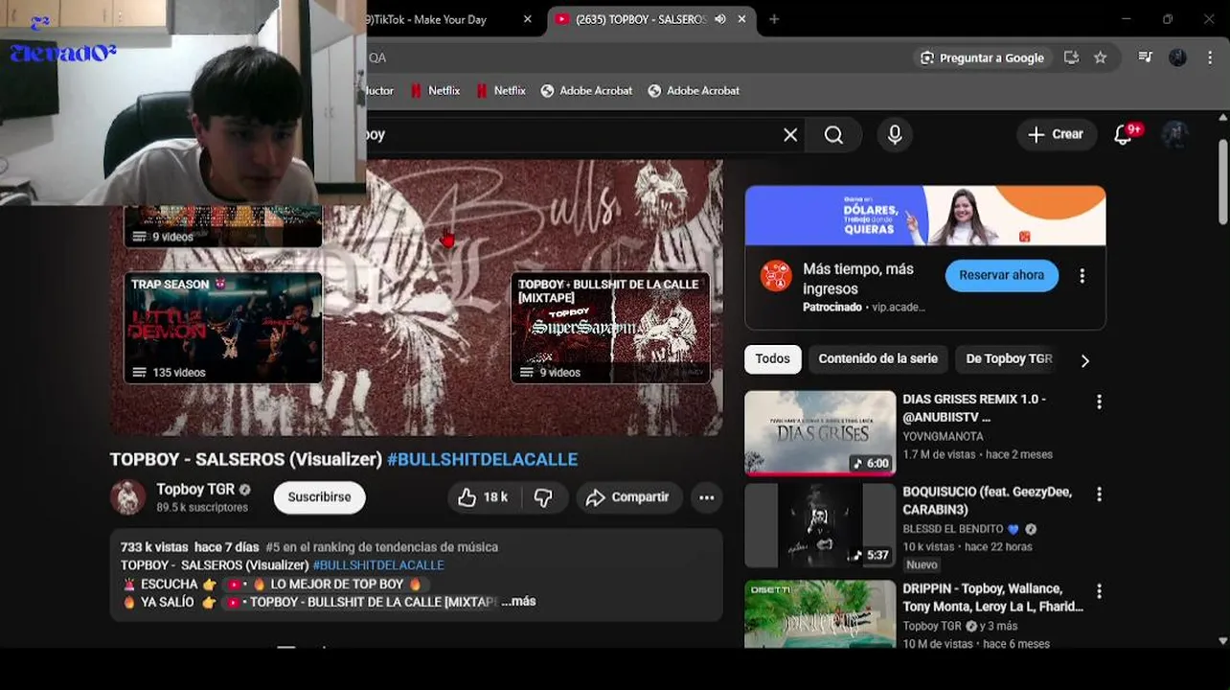This screenshot has height=690, width=1230.
Task: Open Topboy TGR channel avatar
Action: [127, 497]
